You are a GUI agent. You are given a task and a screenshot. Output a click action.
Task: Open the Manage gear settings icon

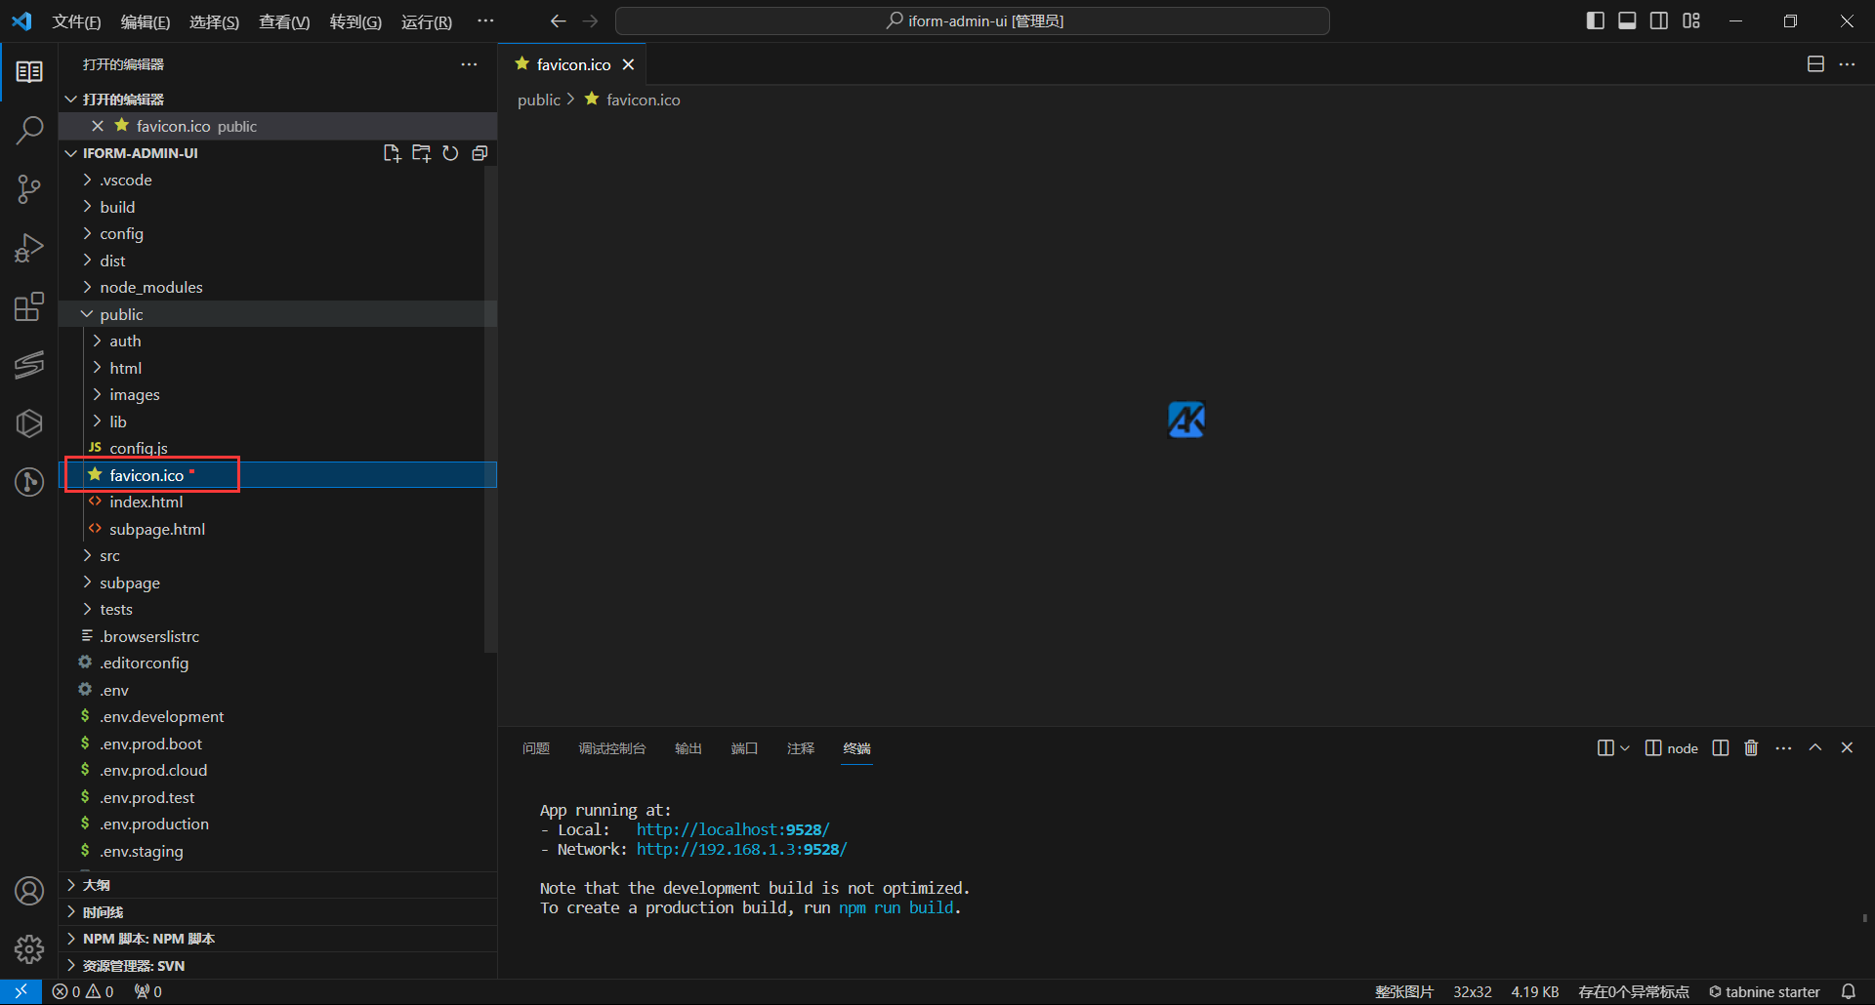click(29, 949)
